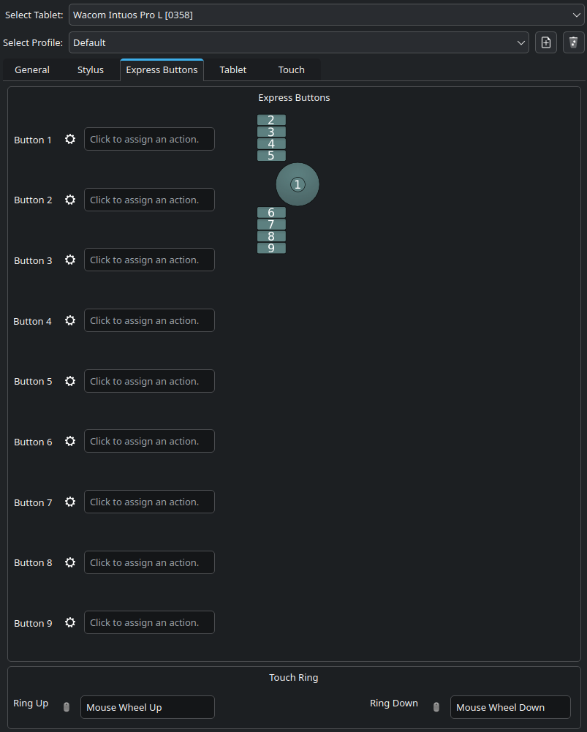Click express key 7 in tablet diagram
The height and width of the screenshot is (732, 587).
(x=271, y=224)
